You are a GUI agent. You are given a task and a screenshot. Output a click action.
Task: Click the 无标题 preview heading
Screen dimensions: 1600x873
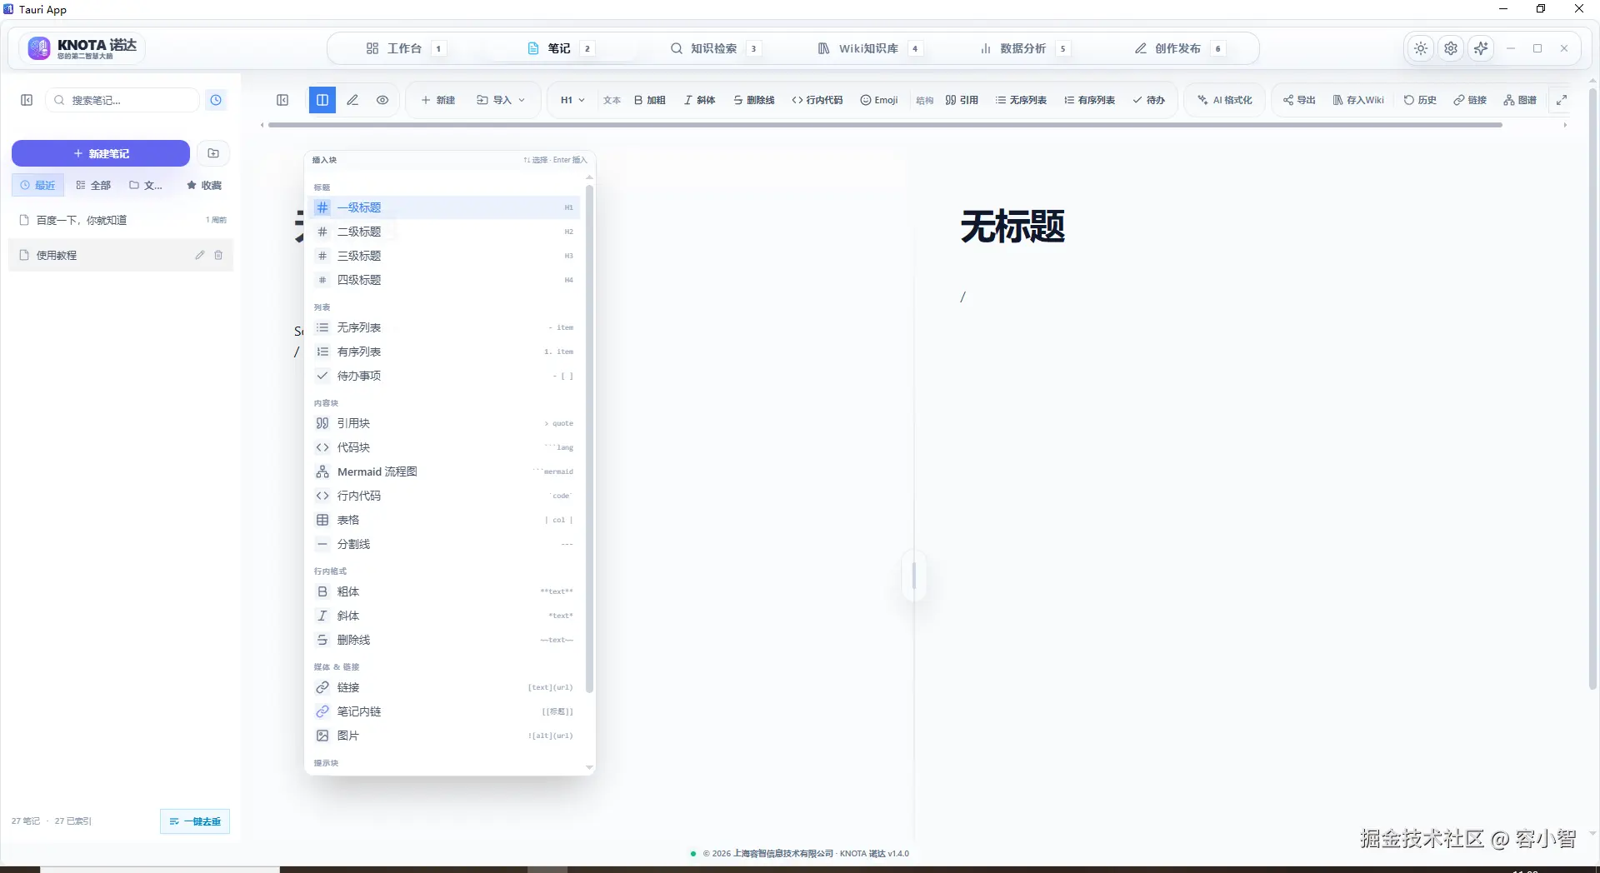tap(1012, 227)
